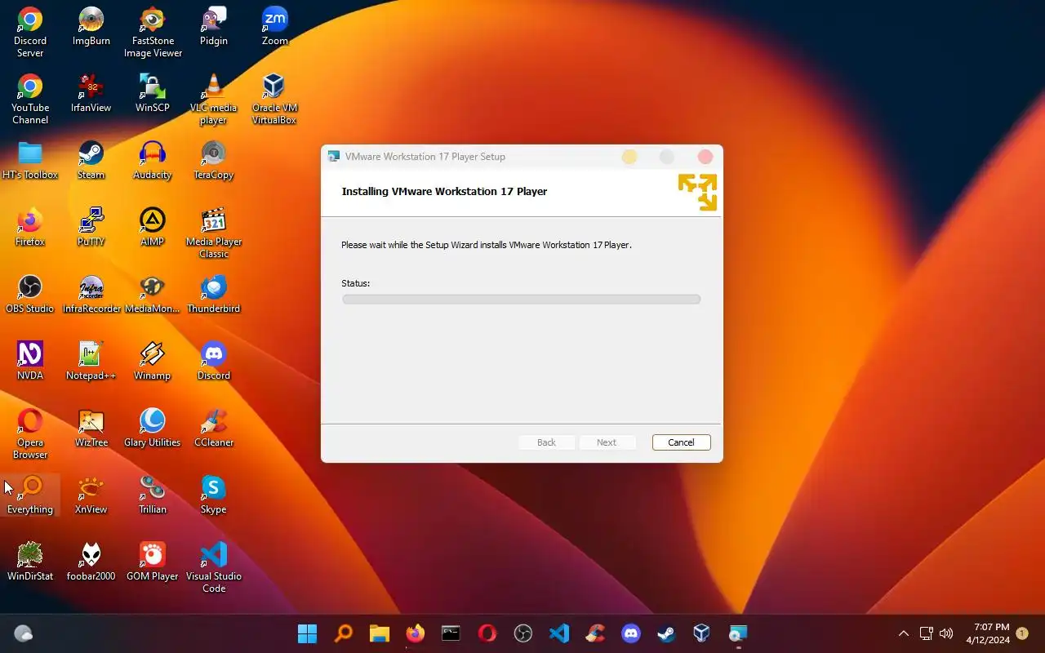Select the InfraRecorder shortcut
Screen dimensions: 1045x653
pos(91,294)
